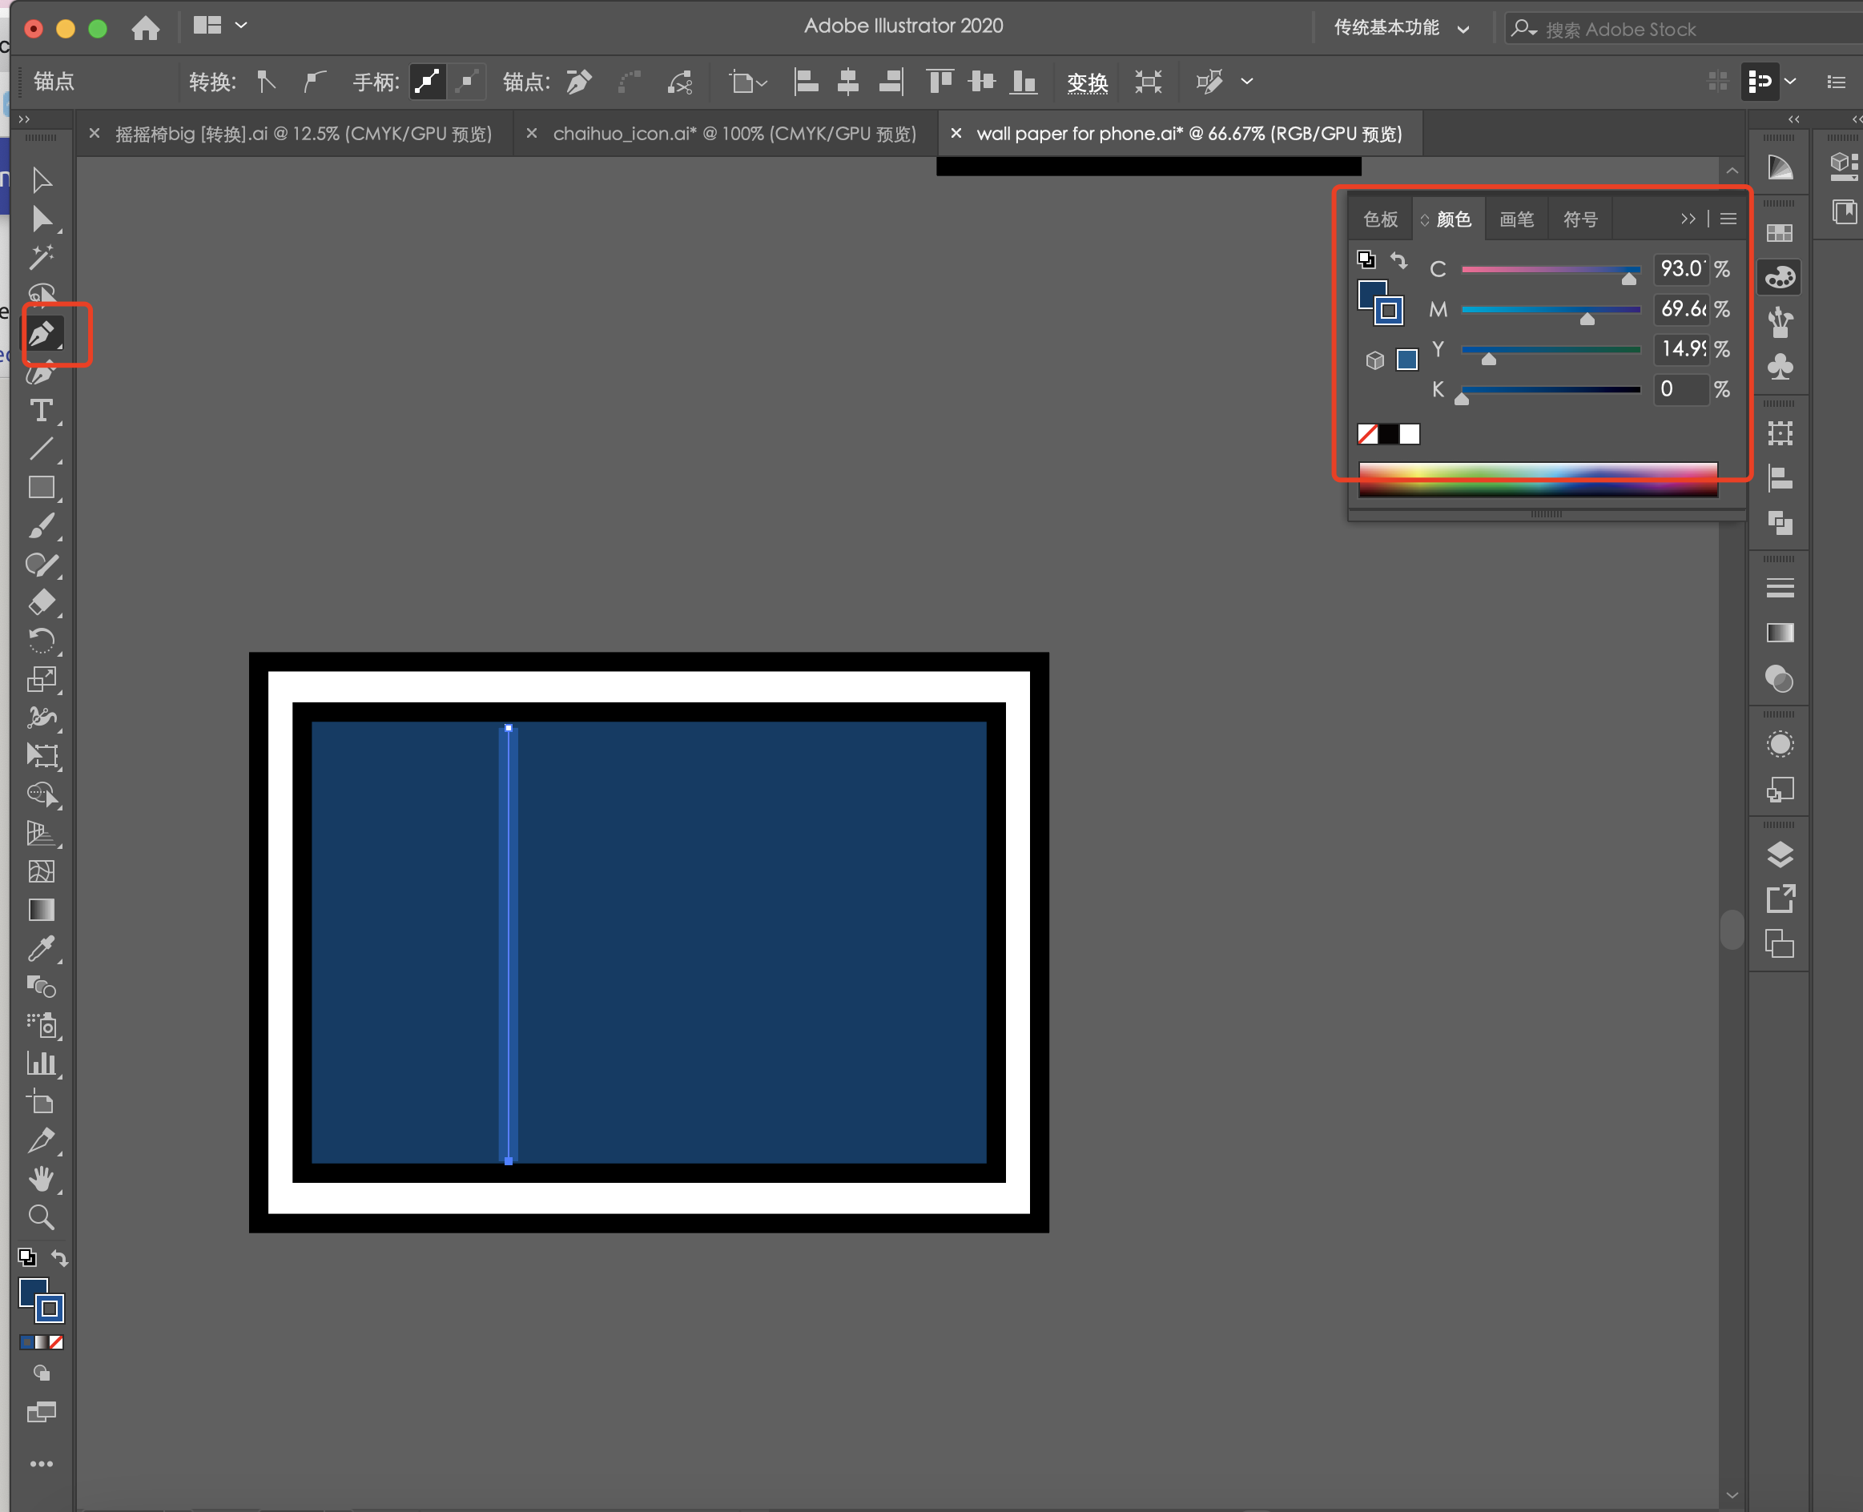The width and height of the screenshot is (1863, 1512).
Task: Click the Cyan slider thumb
Action: click(1628, 279)
